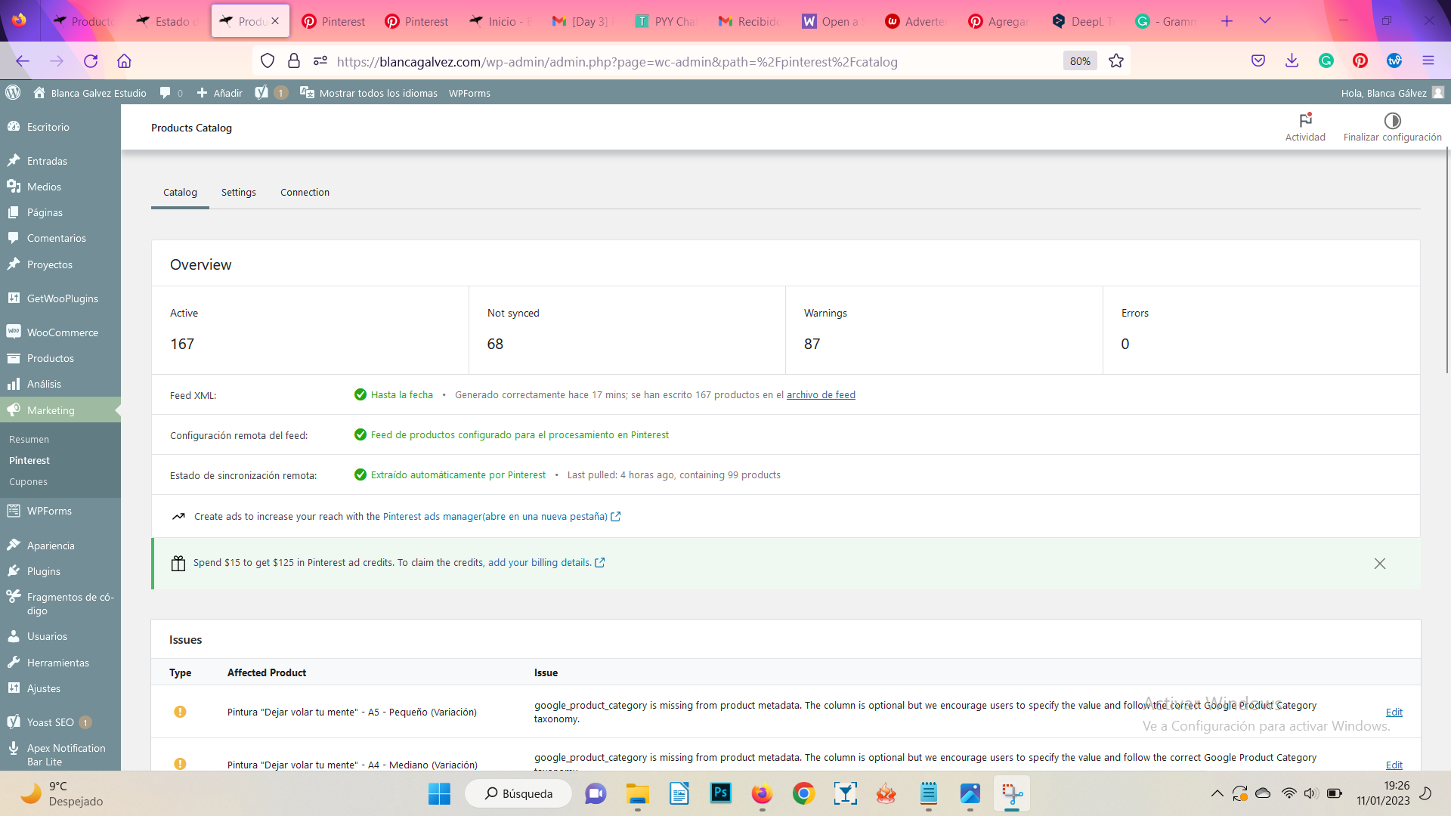Open Photoshop from the taskbar
Viewport: 1451px width, 816px height.
(x=720, y=793)
